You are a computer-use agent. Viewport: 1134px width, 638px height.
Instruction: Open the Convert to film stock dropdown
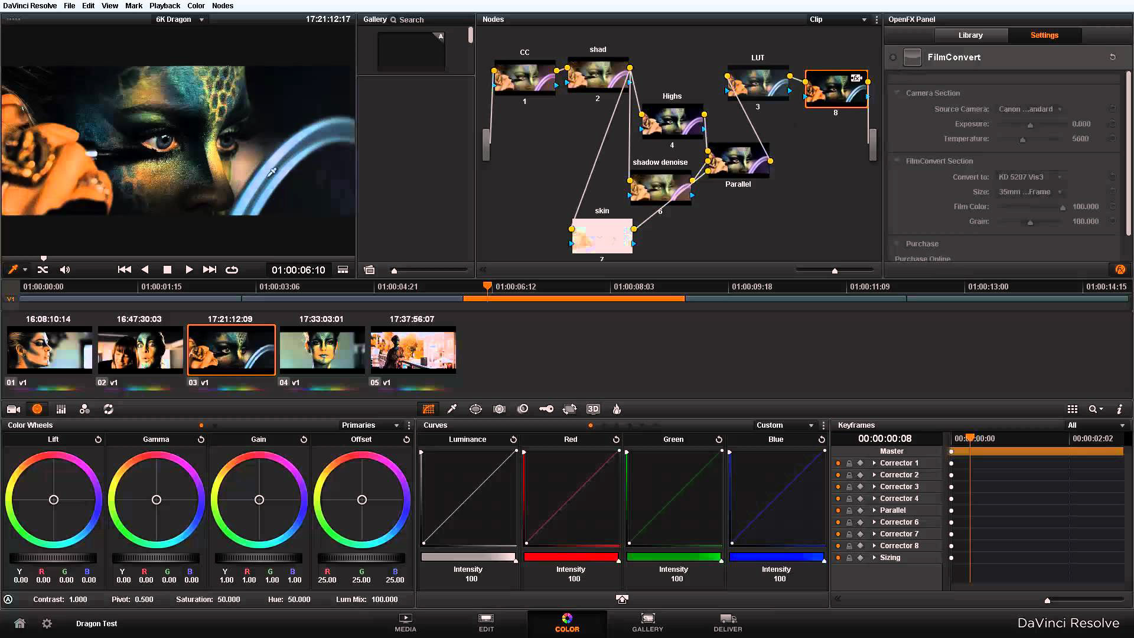coord(1030,177)
